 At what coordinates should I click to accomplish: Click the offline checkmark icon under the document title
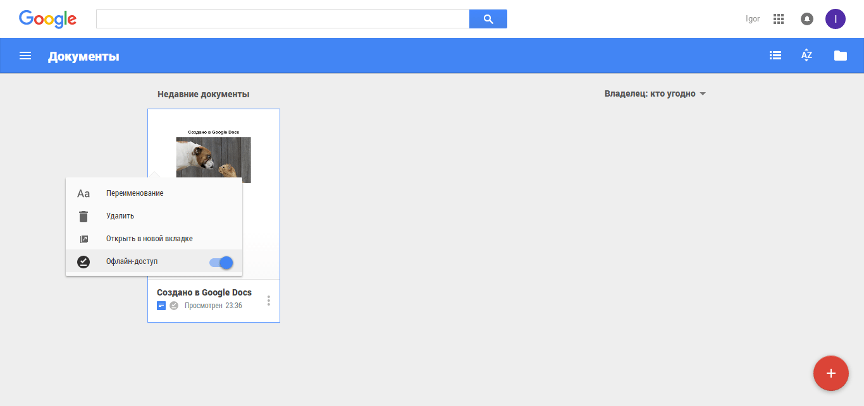[x=174, y=306]
